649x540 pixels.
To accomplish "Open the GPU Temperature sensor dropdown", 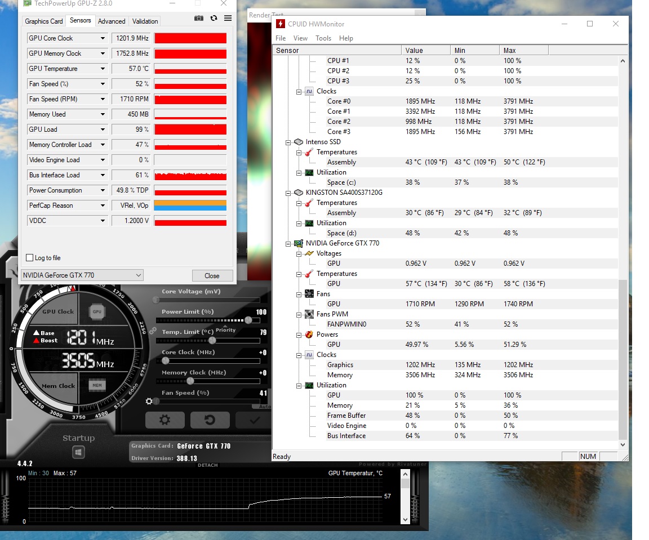I will point(103,69).
